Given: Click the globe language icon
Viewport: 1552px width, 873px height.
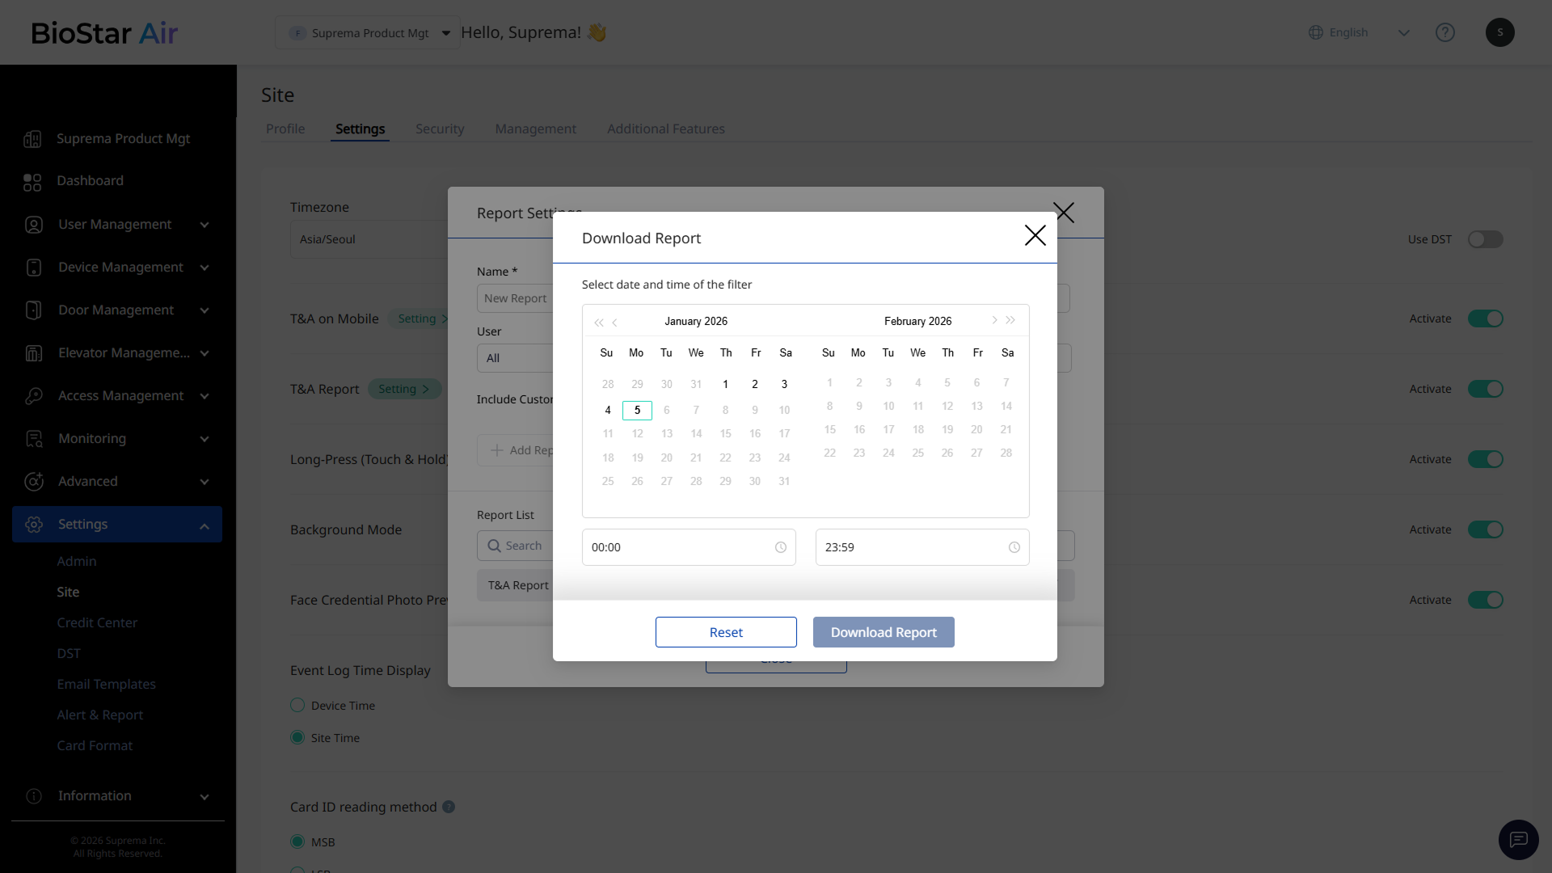Looking at the screenshot, I should (x=1316, y=32).
